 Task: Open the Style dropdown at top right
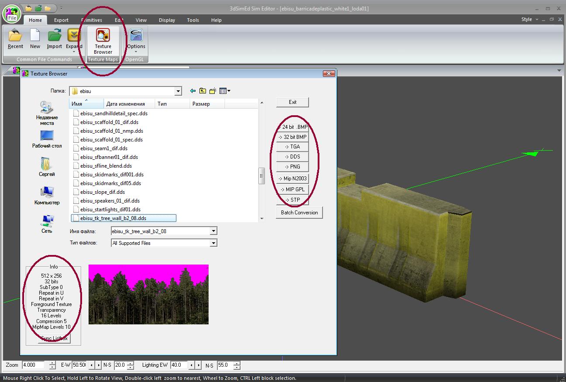(x=529, y=19)
